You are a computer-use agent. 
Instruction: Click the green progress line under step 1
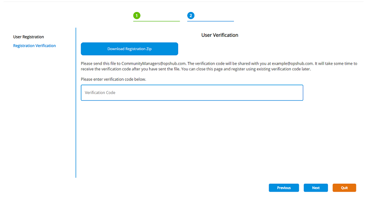click(x=156, y=21)
